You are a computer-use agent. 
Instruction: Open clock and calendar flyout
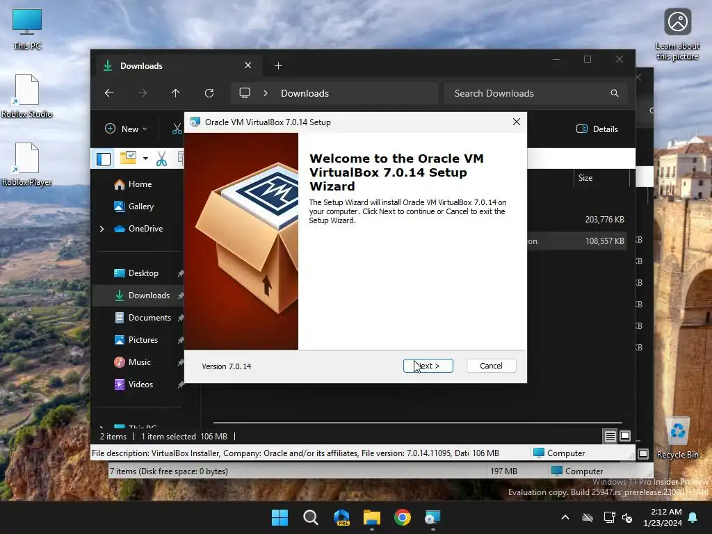coord(663,517)
